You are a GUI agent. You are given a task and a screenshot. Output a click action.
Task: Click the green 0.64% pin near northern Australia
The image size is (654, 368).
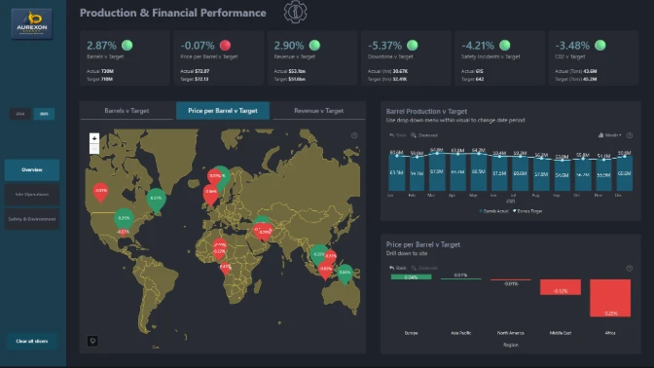(345, 275)
